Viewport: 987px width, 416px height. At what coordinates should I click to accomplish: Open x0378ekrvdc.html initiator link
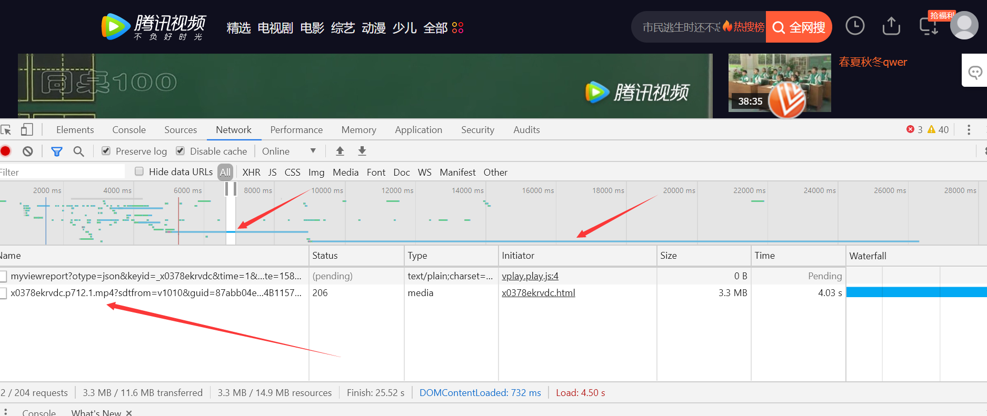pos(539,293)
